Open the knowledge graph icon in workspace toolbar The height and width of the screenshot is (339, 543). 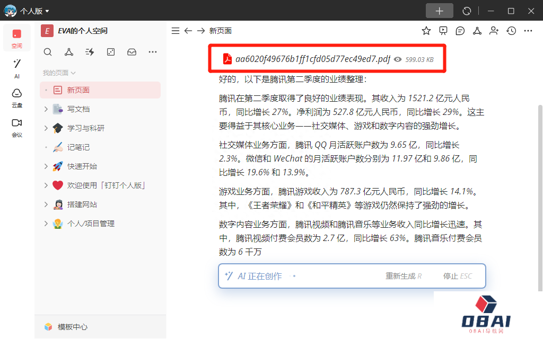pos(69,52)
